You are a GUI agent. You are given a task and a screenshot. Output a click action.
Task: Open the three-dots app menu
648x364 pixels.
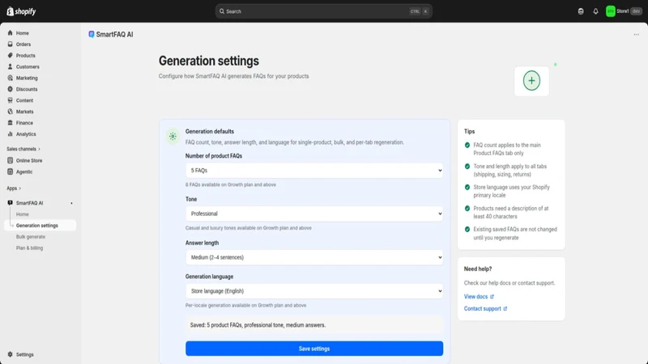click(637, 35)
